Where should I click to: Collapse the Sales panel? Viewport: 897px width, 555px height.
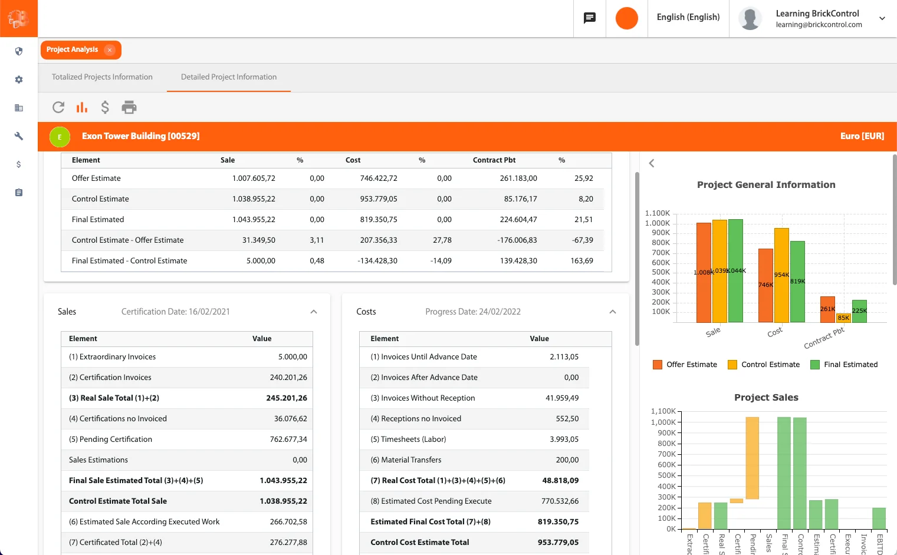point(313,311)
